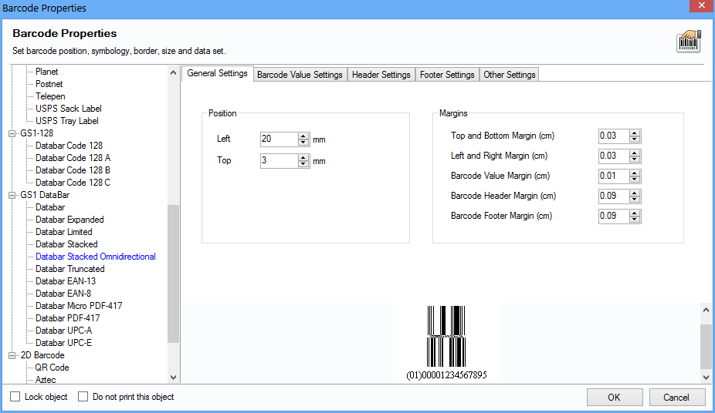Click the symbology tree scrollbar thumb
This screenshot has width=715, height=413.
173,274
